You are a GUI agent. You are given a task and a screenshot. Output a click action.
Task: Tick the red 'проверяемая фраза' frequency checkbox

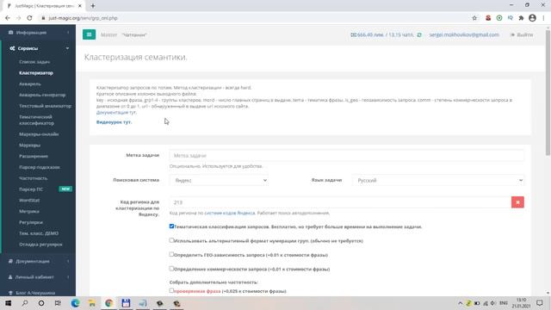click(x=171, y=291)
